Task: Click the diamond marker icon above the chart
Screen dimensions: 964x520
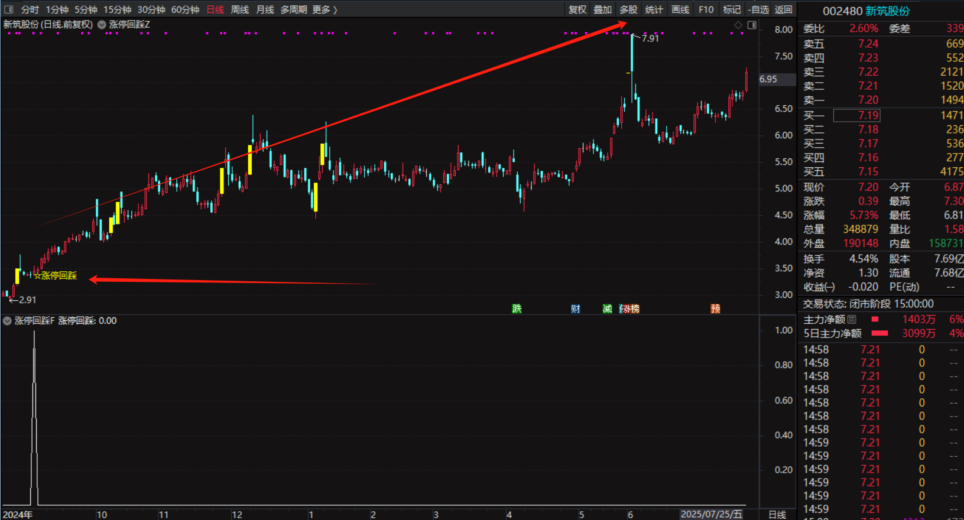Action: pos(738,25)
